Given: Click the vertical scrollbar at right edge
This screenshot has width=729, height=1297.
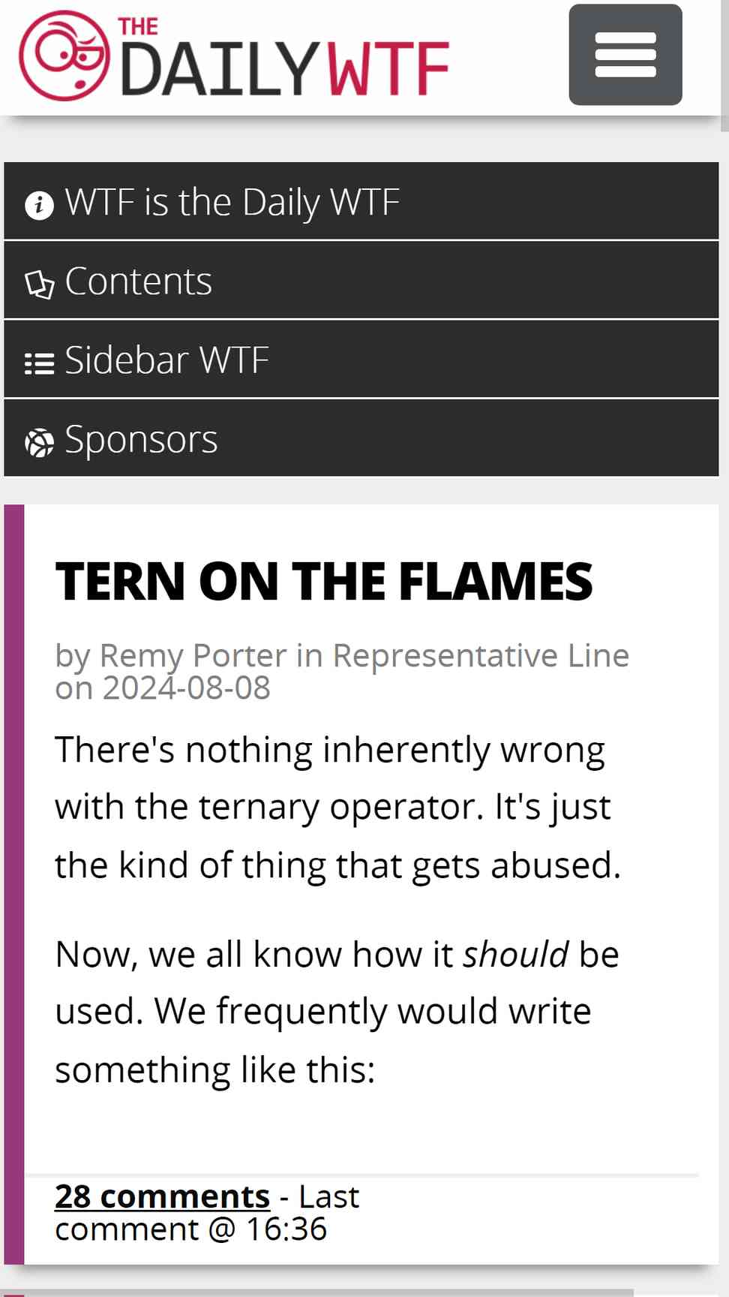Looking at the screenshot, I should 724,66.
